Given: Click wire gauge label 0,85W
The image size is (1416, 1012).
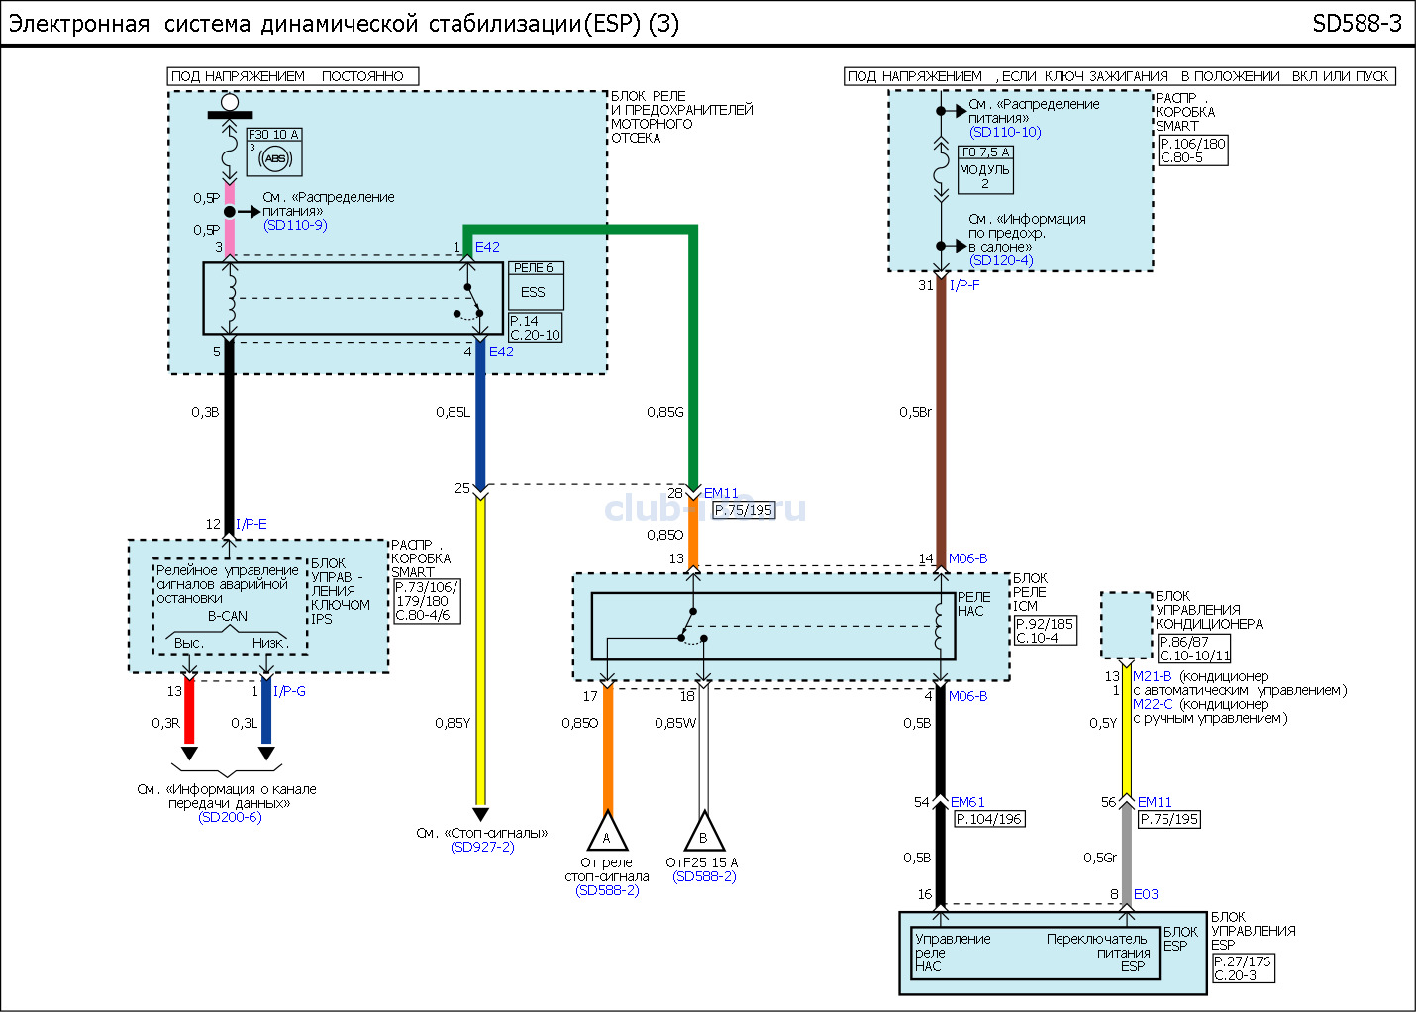Looking at the screenshot, I should 675,723.
